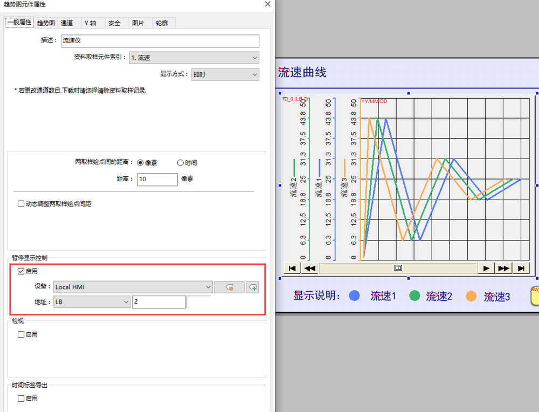Click the fast rewind trend button

(x=309, y=268)
